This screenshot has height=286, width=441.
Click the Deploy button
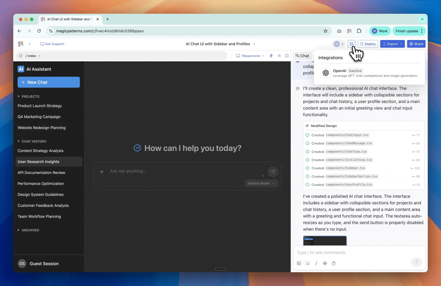(x=368, y=44)
